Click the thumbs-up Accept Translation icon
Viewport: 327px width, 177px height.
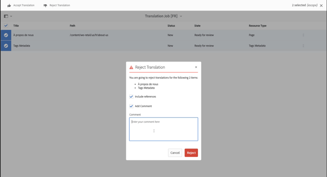(9, 5)
